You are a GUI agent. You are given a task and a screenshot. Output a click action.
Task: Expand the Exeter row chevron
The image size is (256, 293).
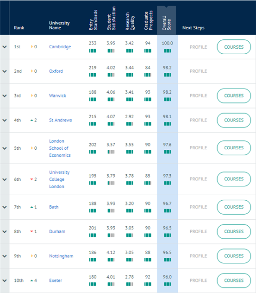(5, 280)
